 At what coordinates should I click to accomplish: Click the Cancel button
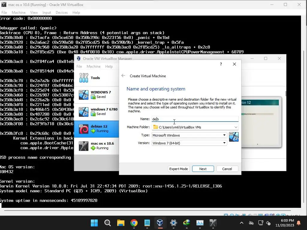tap(227, 169)
